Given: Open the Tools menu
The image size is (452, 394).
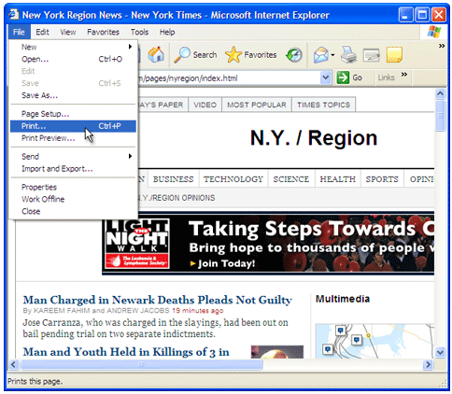Looking at the screenshot, I should pos(139,32).
